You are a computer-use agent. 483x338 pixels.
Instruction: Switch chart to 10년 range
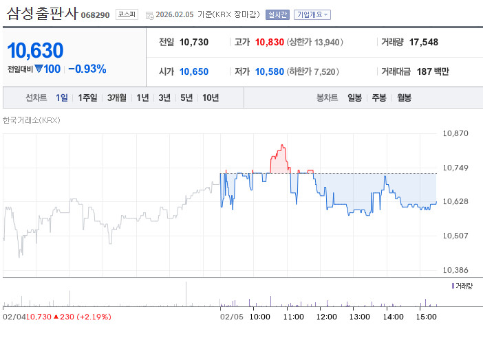(x=211, y=98)
